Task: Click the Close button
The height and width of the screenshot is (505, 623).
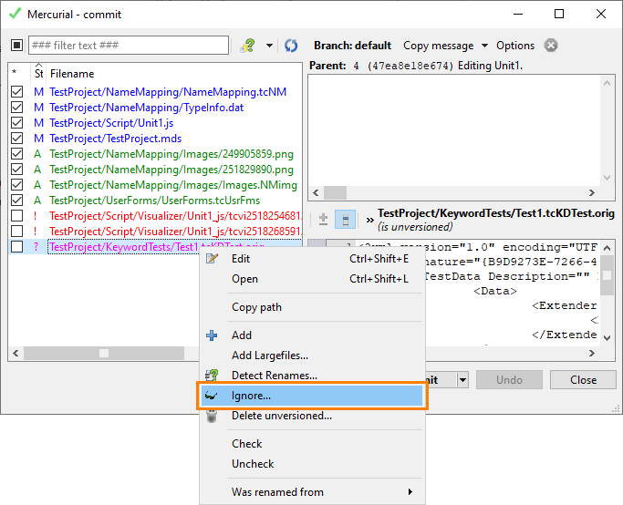Action: pos(583,379)
